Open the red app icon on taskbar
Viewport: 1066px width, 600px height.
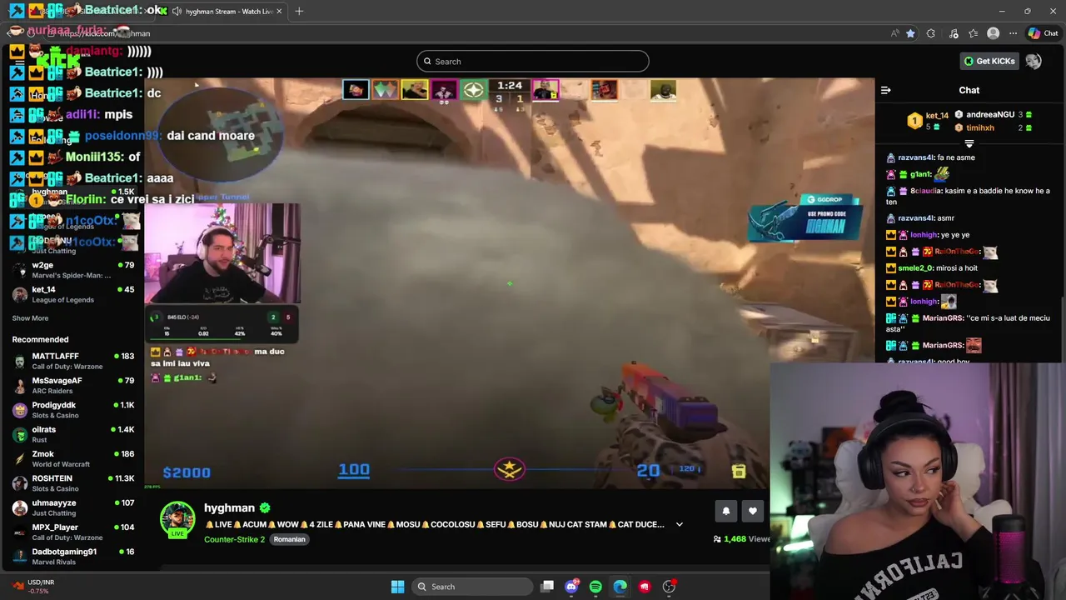[645, 587]
